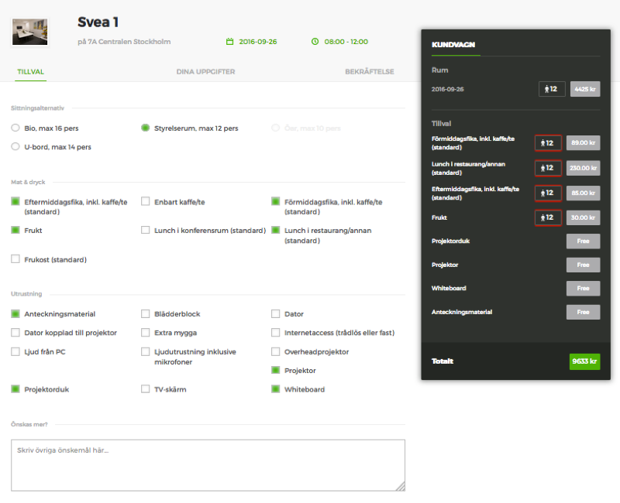Tick the TV-skärm checkbox
This screenshot has width=620, height=503.
coord(146,389)
